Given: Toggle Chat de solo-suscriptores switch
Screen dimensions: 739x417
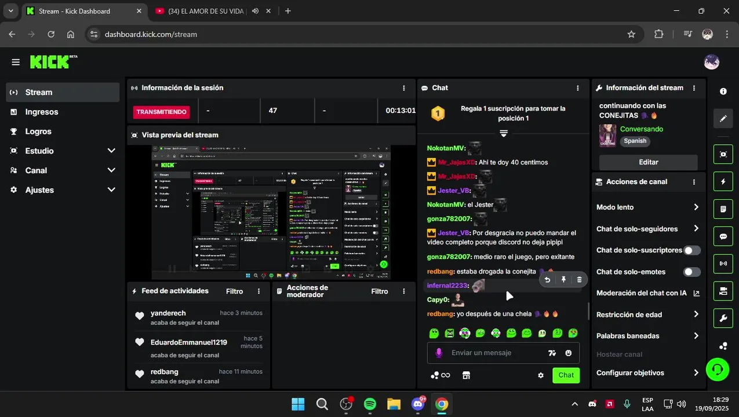Looking at the screenshot, I should 691,250.
